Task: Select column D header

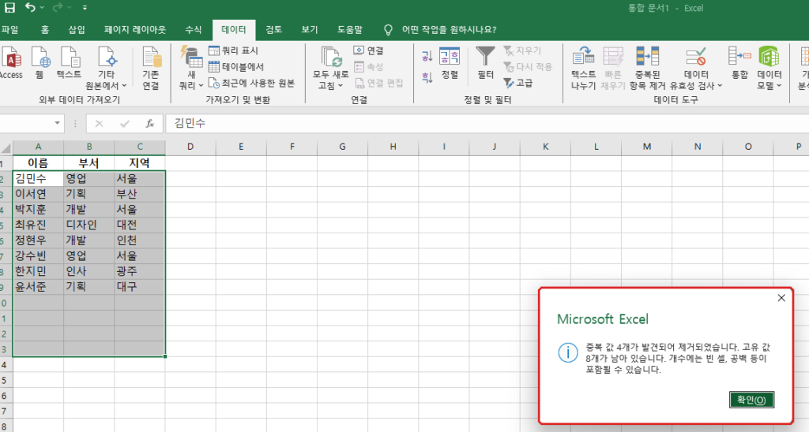Action: (x=190, y=147)
